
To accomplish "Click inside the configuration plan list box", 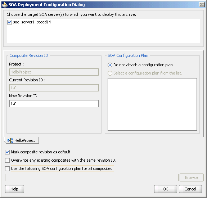I will 152,104.
